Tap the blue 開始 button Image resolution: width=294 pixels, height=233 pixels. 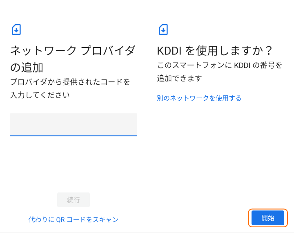[x=268, y=218]
